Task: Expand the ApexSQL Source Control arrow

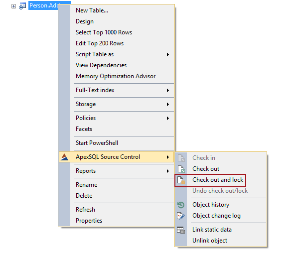Action: pos(168,157)
